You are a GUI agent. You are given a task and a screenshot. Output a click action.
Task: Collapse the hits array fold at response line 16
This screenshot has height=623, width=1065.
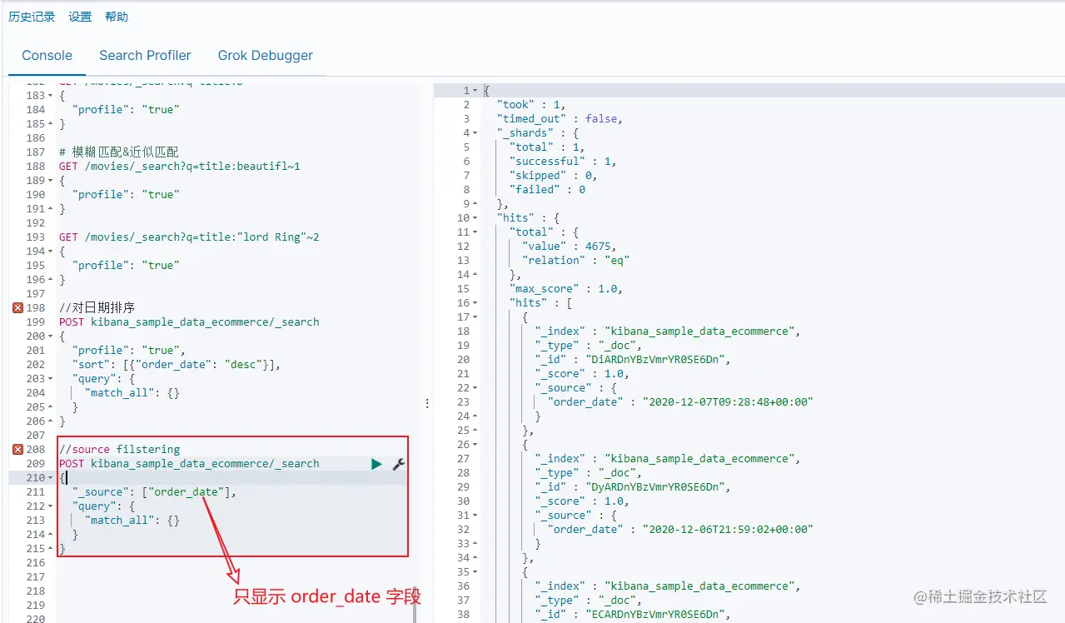tap(475, 302)
